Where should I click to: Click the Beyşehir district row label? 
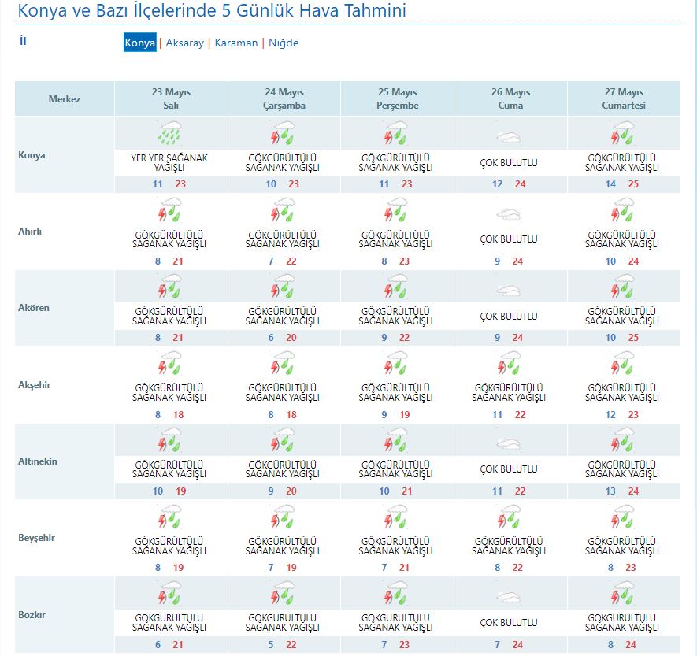(x=36, y=538)
